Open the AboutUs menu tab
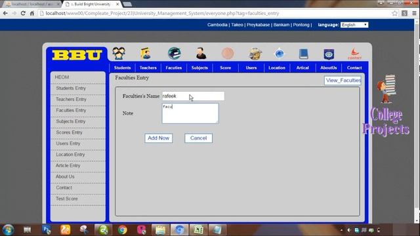The width and height of the screenshot is (420, 236). (329, 68)
